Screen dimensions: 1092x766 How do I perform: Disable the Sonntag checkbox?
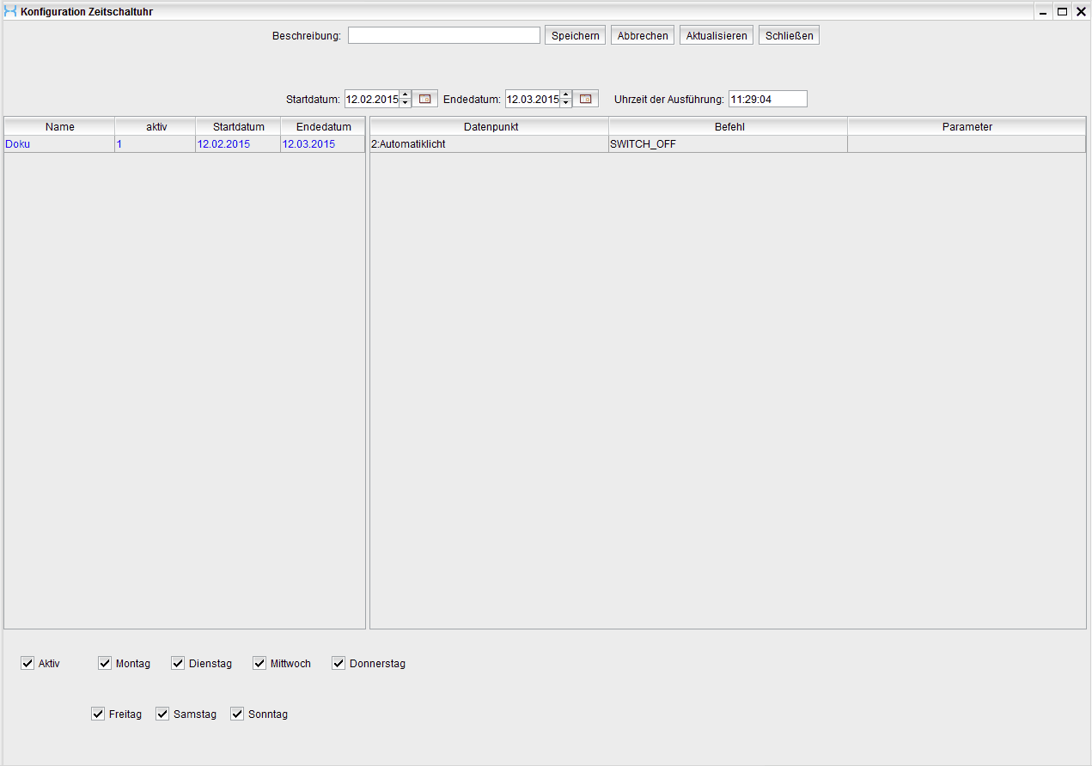pos(237,714)
